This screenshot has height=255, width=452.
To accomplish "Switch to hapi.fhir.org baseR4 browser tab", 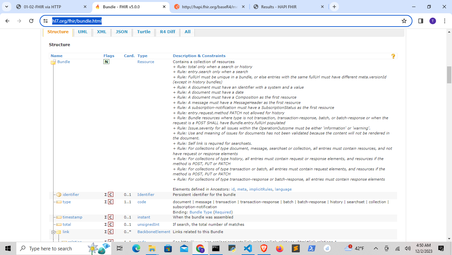I will tap(210, 7).
